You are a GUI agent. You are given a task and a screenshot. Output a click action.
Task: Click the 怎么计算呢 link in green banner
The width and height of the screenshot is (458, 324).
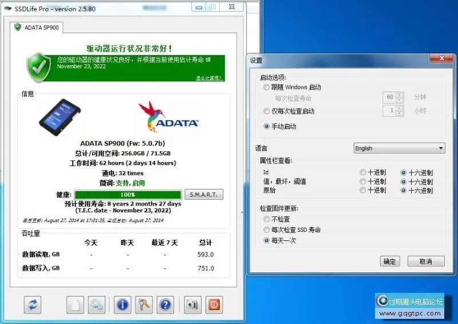coord(209,78)
